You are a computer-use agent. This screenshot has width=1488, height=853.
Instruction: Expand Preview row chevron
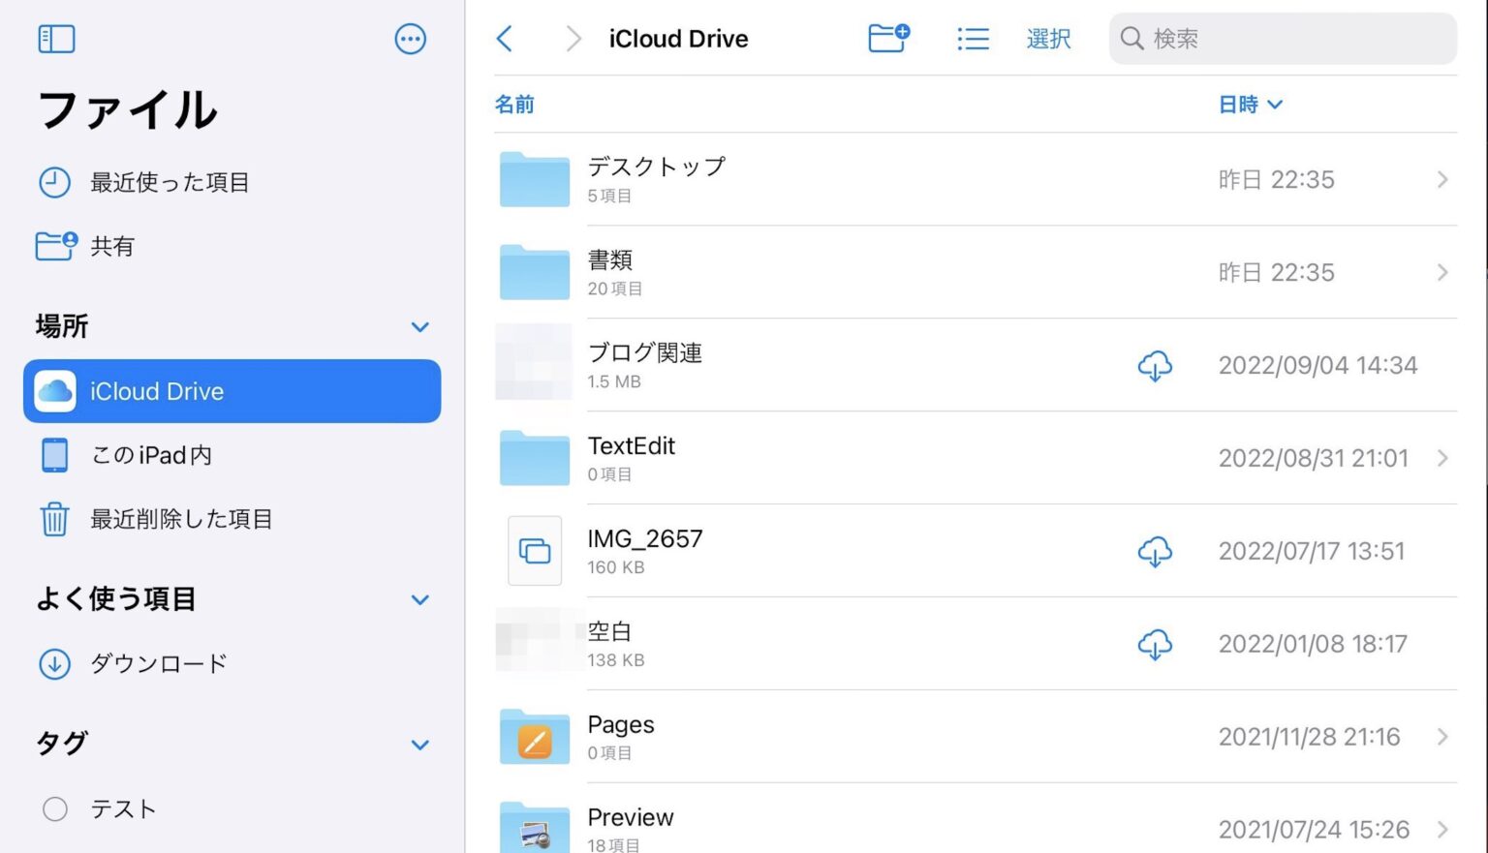pyautogui.click(x=1442, y=830)
